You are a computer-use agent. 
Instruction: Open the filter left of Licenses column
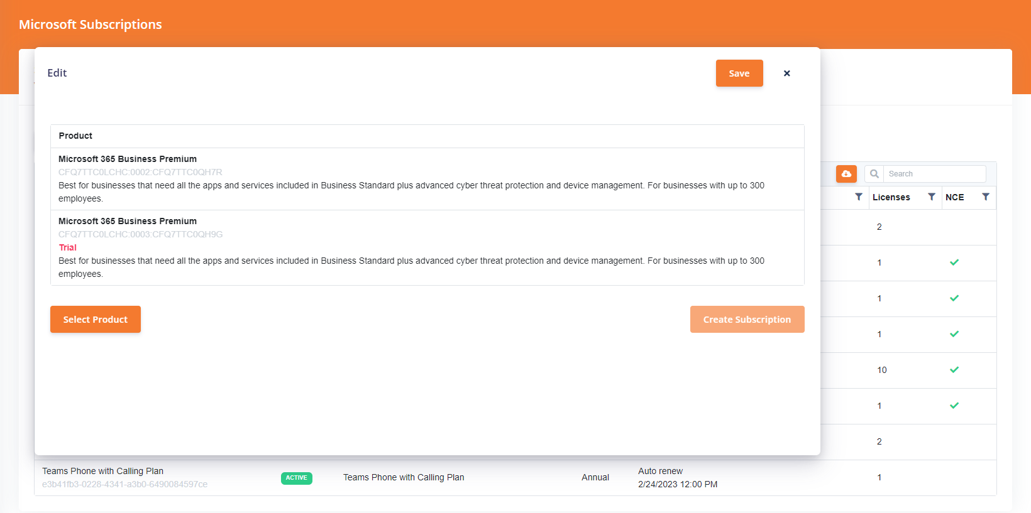point(859,197)
